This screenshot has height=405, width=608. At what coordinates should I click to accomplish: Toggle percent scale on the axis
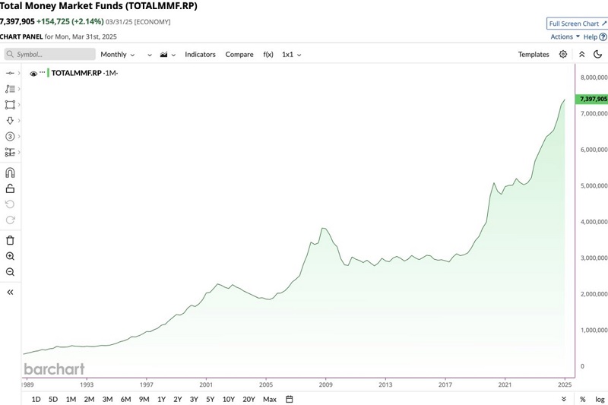(583, 399)
